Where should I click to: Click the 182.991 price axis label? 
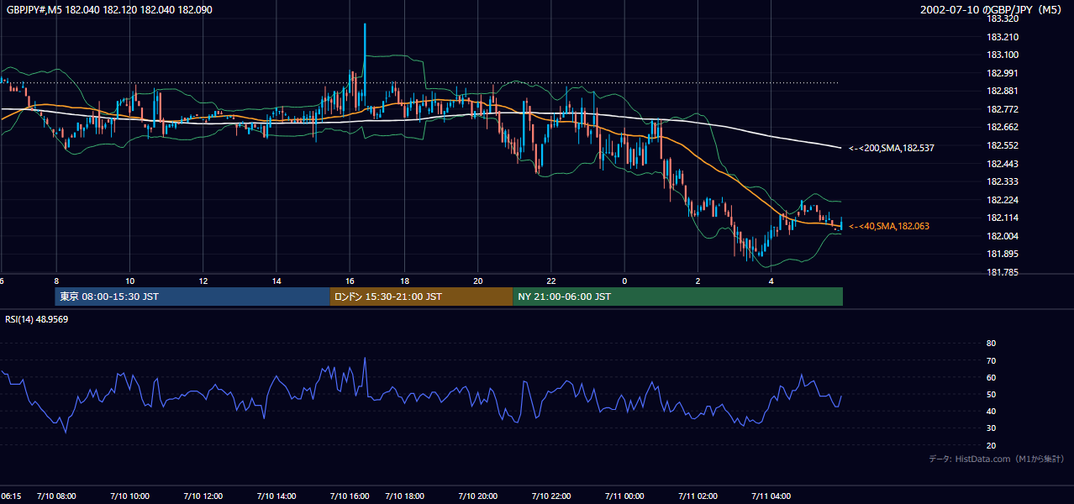coord(1002,73)
